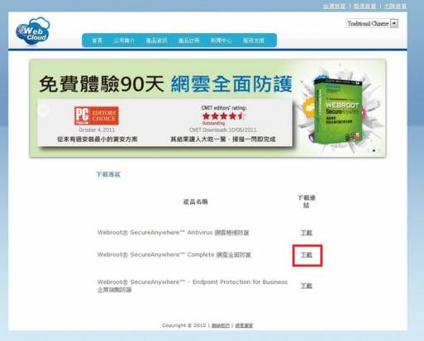This screenshot has width=424, height=341.
Task: Click the 下載專區 section heading
Action: (x=109, y=174)
